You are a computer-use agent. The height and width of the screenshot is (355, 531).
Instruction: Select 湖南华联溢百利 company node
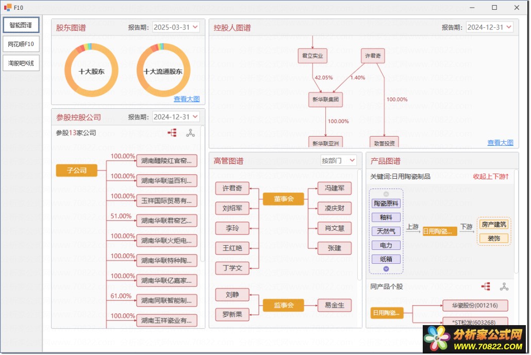pos(167,181)
